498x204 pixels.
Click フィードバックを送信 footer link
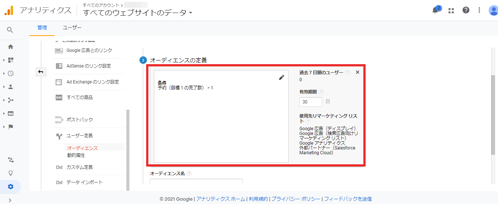348,199
